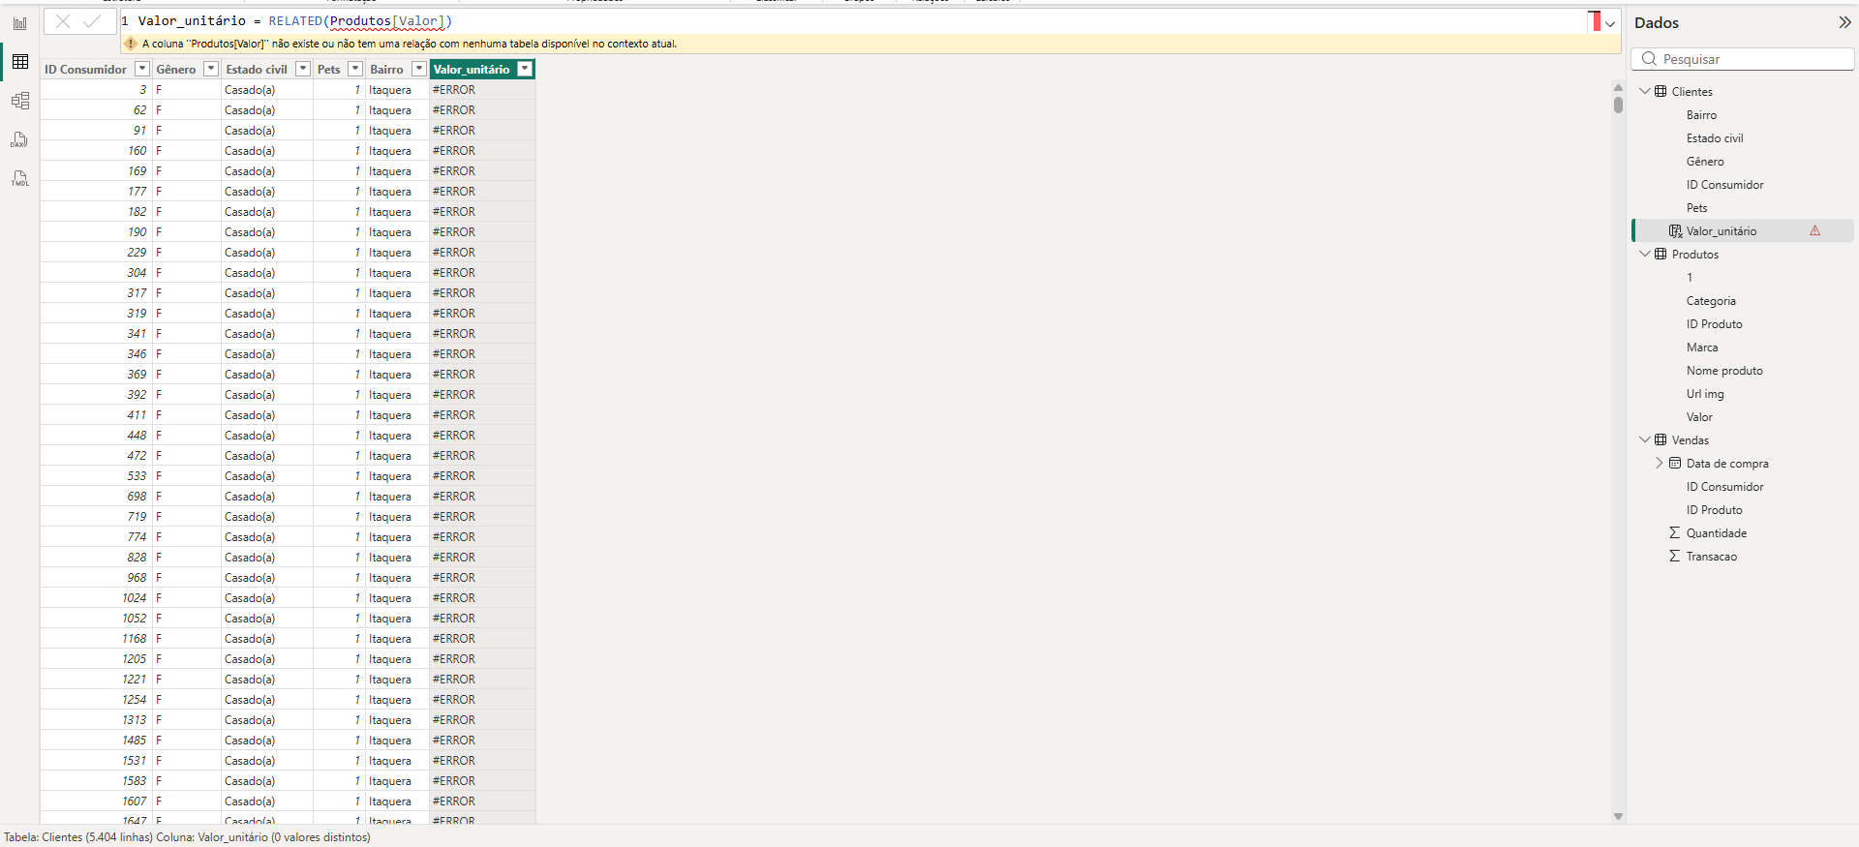Select ID Consumidor field under Clientes
This screenshot has height=847, width=1859.
point(1724,185)
